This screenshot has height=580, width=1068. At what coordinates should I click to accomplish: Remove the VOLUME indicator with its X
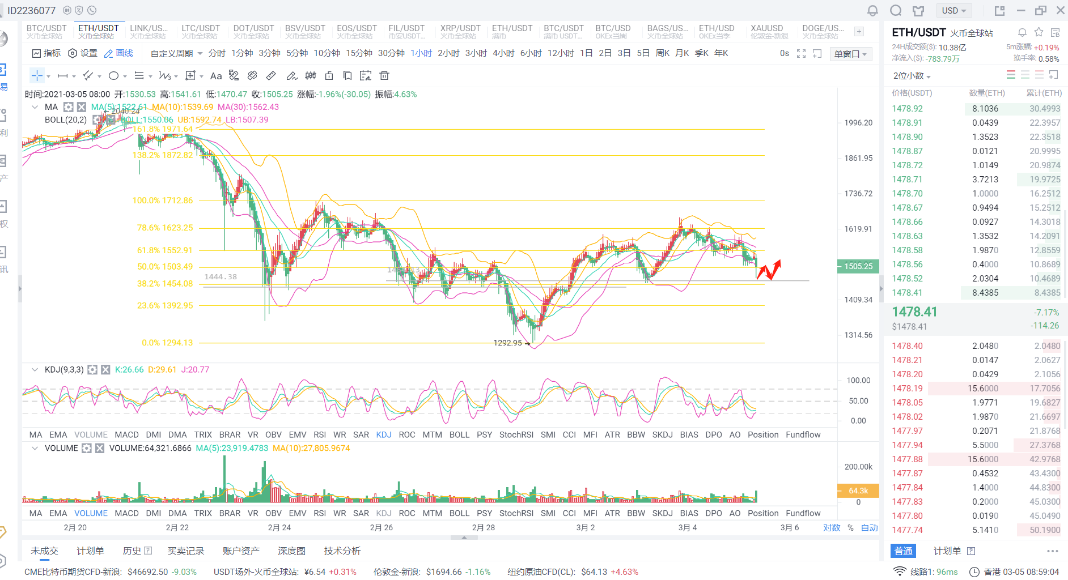click(100, 449)
